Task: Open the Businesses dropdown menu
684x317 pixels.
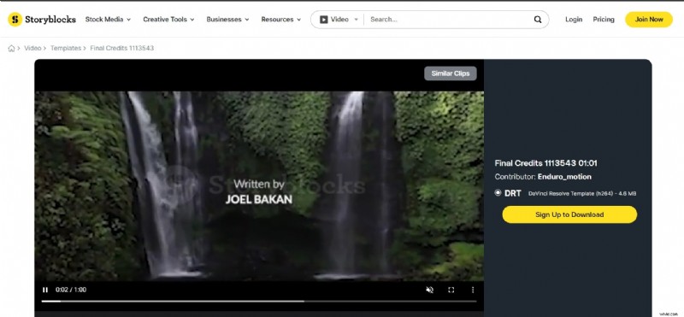Action: [x=227, y=19]
